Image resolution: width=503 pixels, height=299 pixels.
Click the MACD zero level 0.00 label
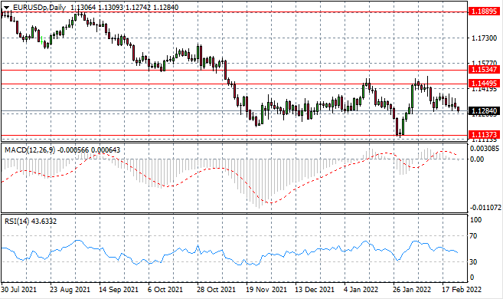click(476, 159)
